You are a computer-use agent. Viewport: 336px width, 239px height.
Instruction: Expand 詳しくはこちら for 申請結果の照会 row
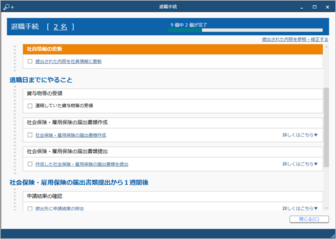click(300, 208)
